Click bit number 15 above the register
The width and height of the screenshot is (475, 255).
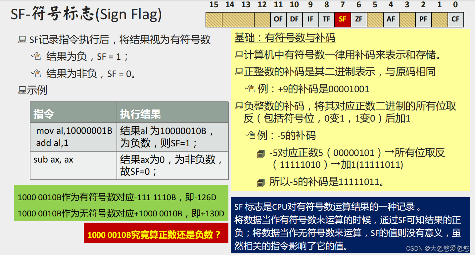pyautogui.click(x=214, y=5)
